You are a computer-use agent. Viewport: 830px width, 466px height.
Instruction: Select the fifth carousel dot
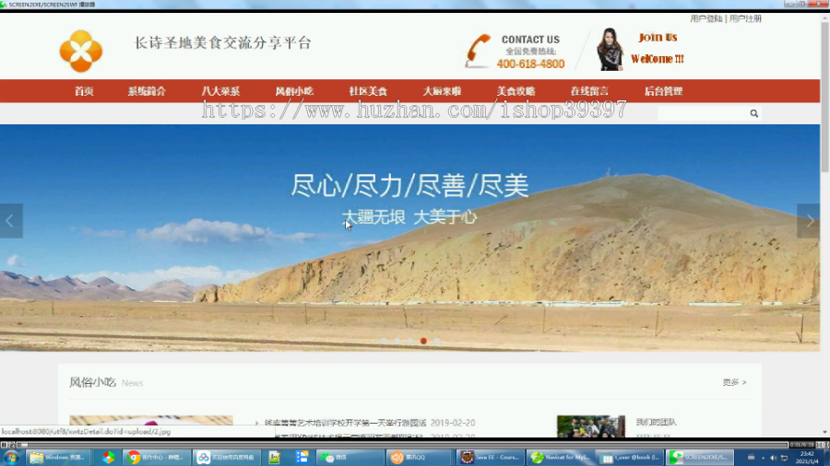[437, 341]
